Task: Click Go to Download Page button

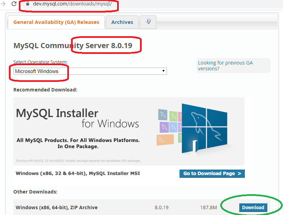Action: (x=212, y=173)
